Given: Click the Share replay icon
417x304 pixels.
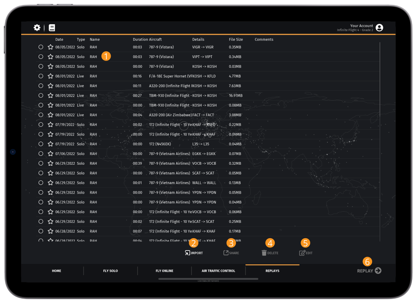Looking at the screenshot, I should (226, 253).
